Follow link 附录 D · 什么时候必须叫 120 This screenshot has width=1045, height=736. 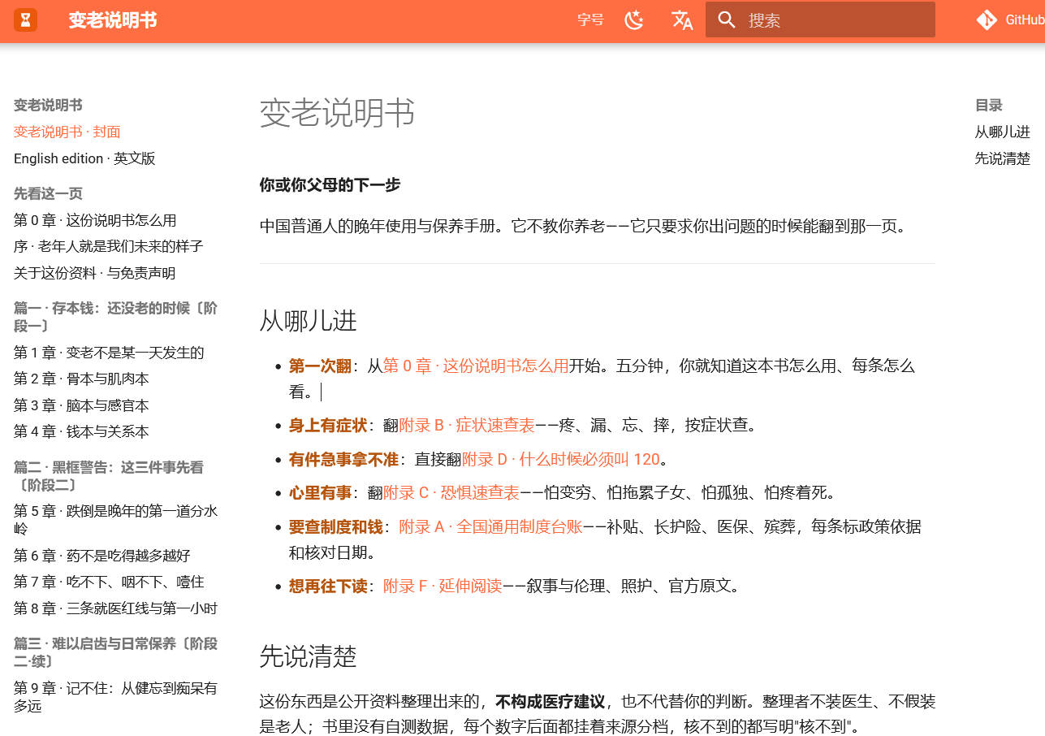point(561,459)
